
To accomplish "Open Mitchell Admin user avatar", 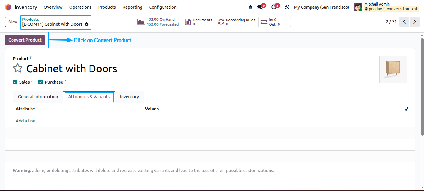I will (358, 7).
